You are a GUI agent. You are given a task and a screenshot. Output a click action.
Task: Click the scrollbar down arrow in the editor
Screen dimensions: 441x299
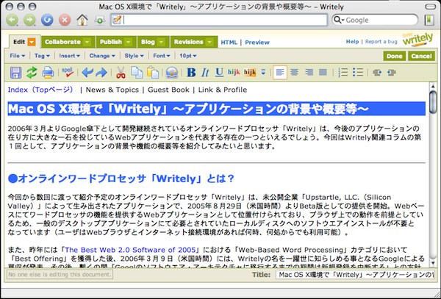[434, 263]
